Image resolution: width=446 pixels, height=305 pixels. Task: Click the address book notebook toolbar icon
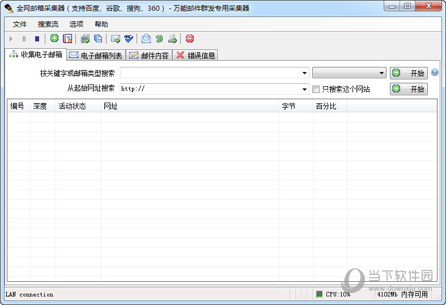[x=67, y=39]
